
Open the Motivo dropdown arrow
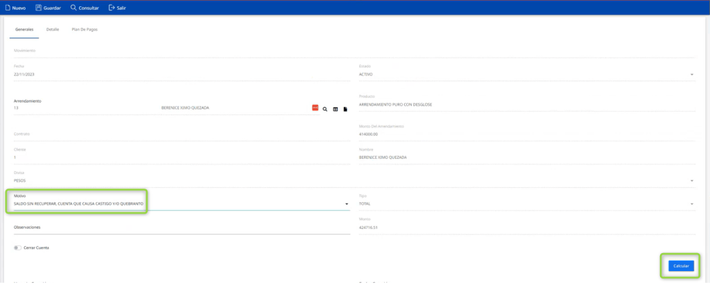347,205
